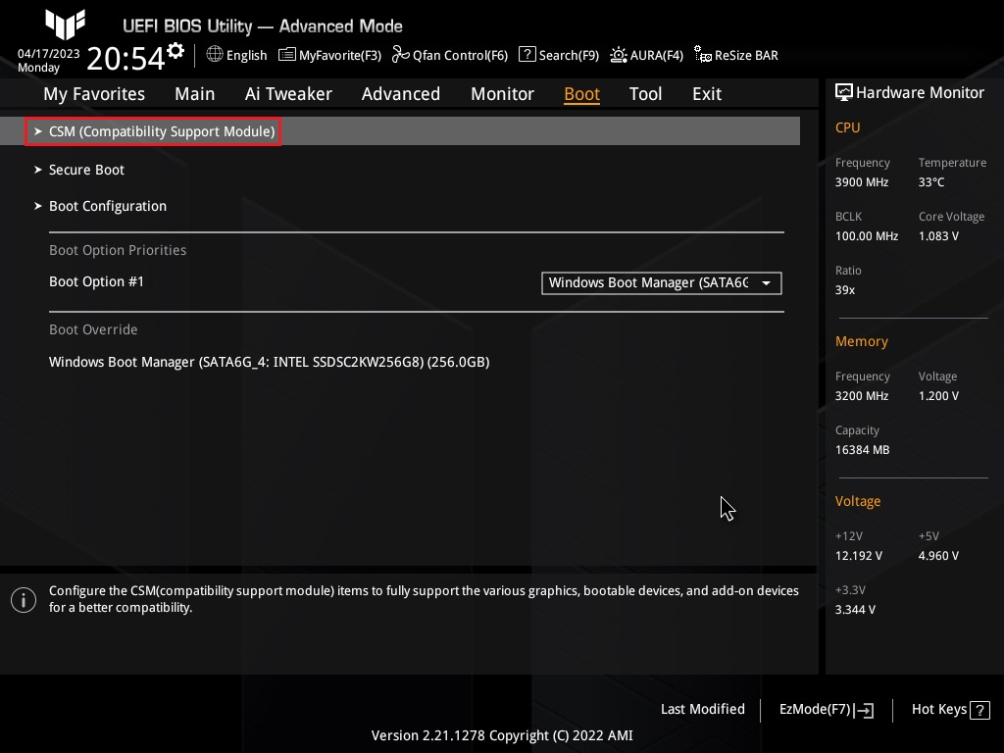Click the Version 2.21.1278 copyright text
Image resolution: width=1004 pixels, height=753 pixels.
(502, 735)
